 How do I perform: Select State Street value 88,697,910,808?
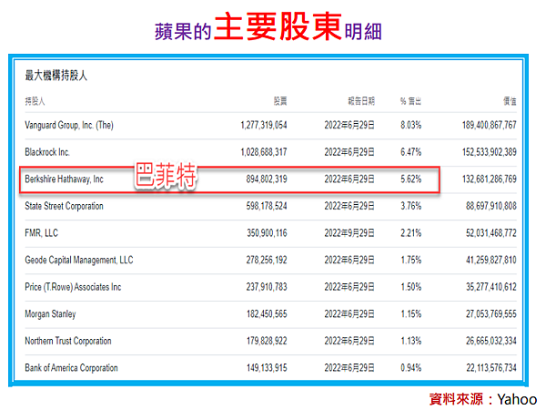tap(491, 206)
